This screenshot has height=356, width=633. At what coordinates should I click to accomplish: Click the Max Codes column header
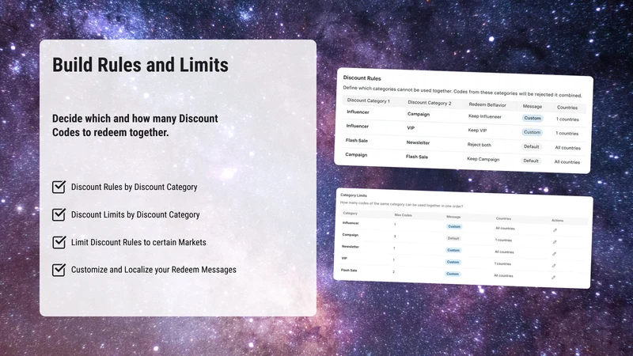click(x=403, y=215)
